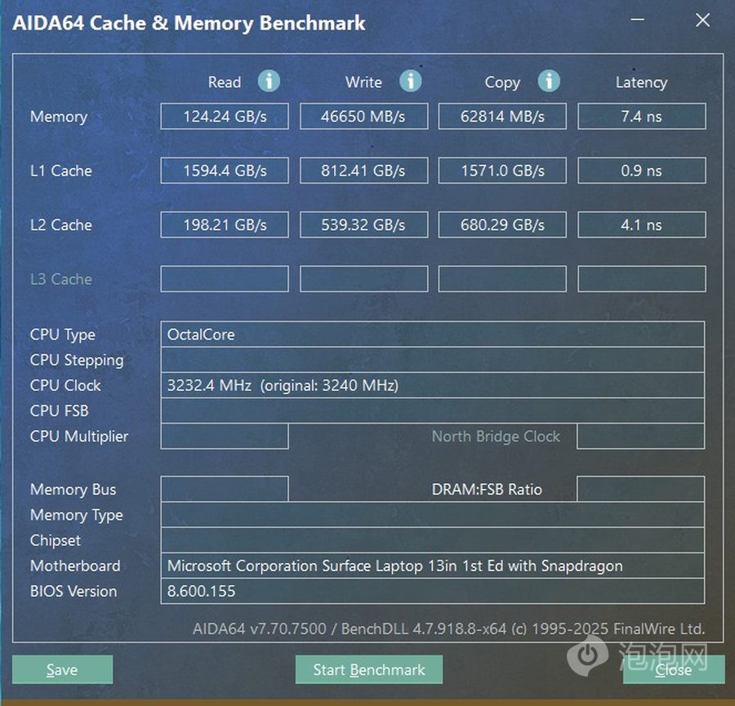Click Start Benchmark button

[x=369, y=669]
